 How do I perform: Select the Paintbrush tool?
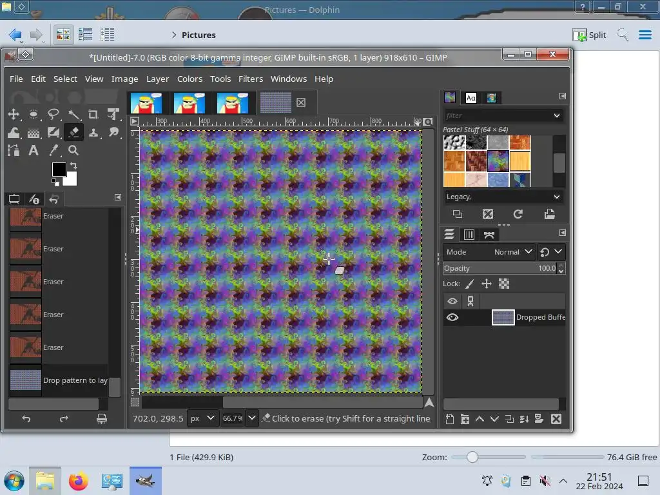click(53, 132)
